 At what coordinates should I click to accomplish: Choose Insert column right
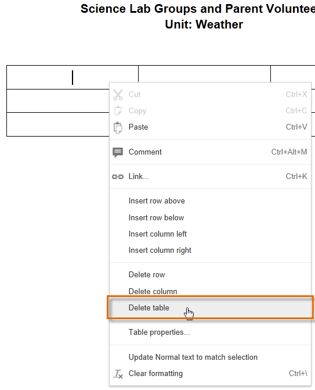(x=210, y=251)
